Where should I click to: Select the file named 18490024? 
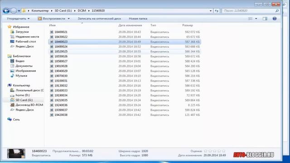point(61,47)
